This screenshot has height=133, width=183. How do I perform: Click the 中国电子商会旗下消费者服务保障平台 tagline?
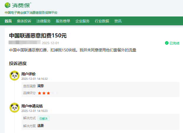tap(31, 13)
